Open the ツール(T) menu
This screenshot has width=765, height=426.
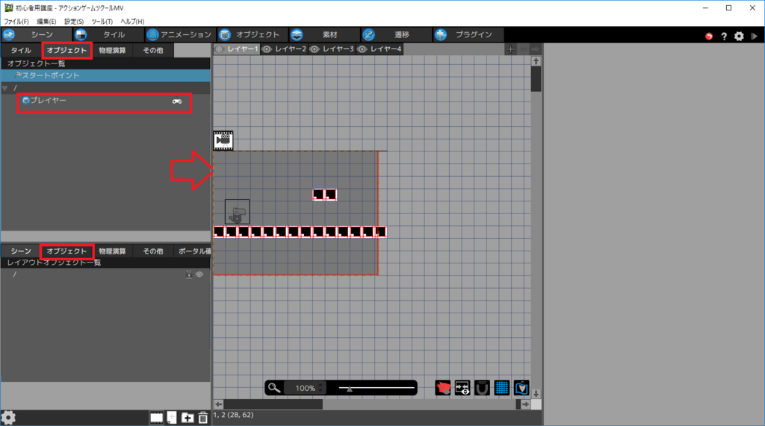point(102,22)
